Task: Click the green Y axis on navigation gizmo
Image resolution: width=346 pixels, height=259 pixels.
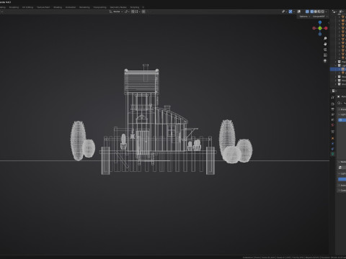Action: (x=320, y=28)
